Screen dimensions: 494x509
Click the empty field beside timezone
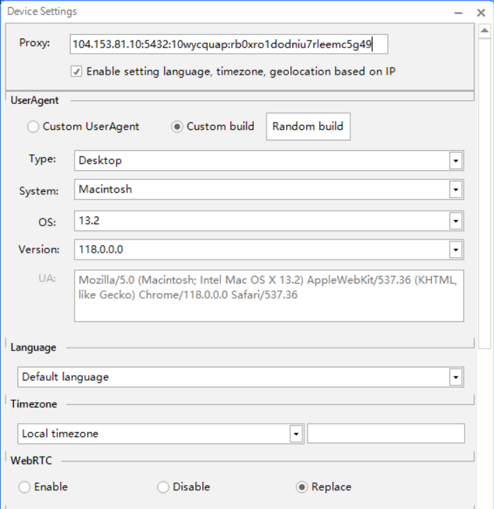(385, 434)
